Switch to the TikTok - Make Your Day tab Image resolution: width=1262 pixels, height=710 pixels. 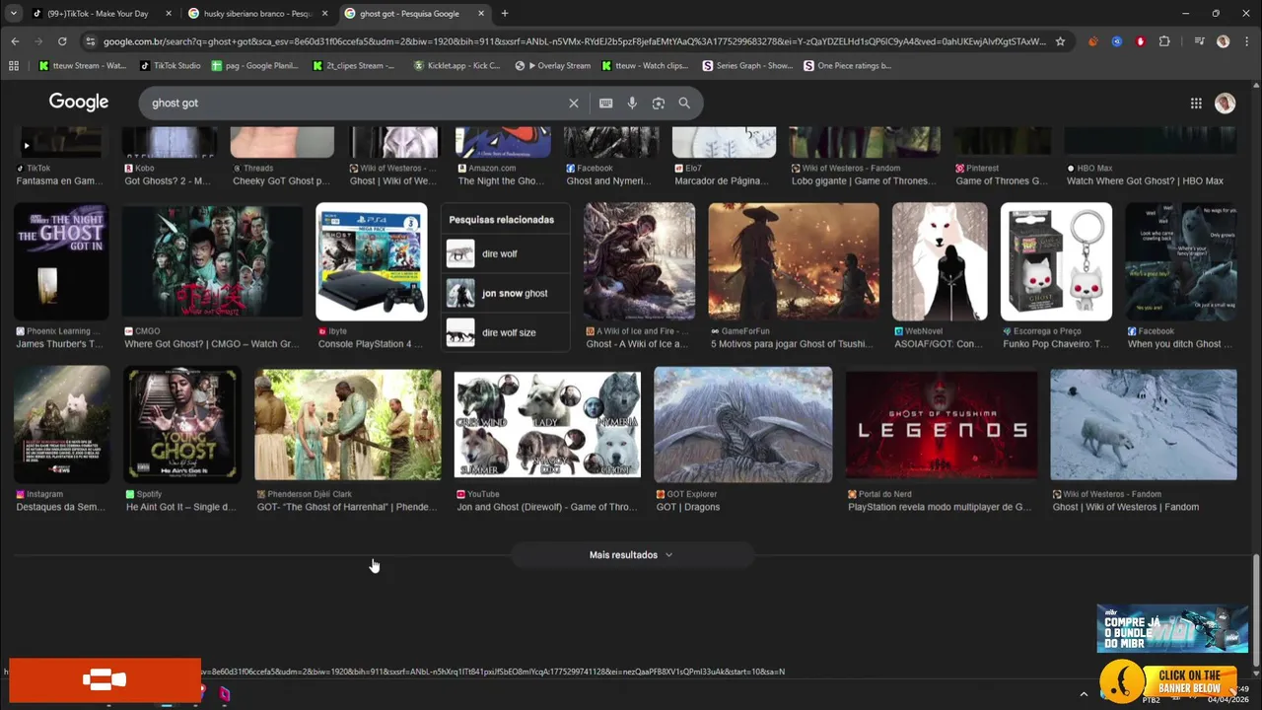[x=103, y=14]
